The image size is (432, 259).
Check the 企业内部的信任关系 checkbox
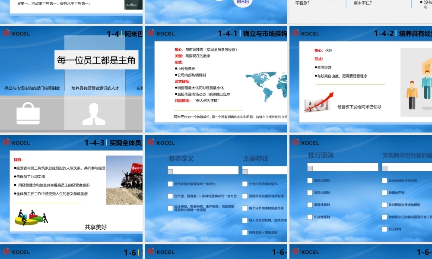click(x=384, y=180)
